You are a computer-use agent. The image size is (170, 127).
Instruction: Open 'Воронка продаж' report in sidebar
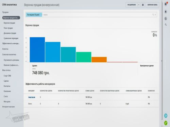(x=9, y=23)
